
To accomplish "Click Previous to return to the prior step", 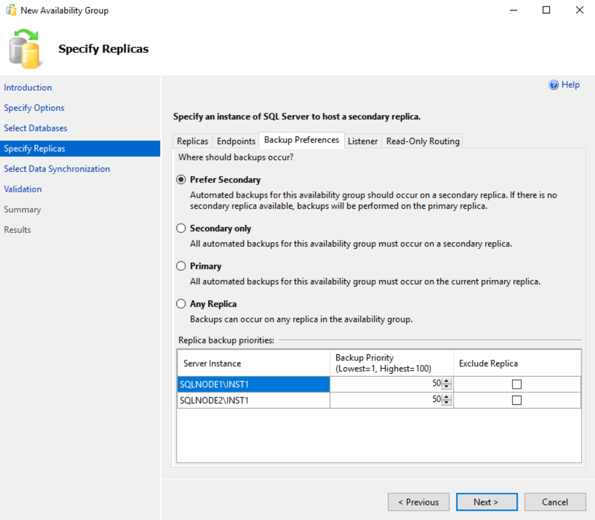I will pyautogui.click(x=418, y=502).
